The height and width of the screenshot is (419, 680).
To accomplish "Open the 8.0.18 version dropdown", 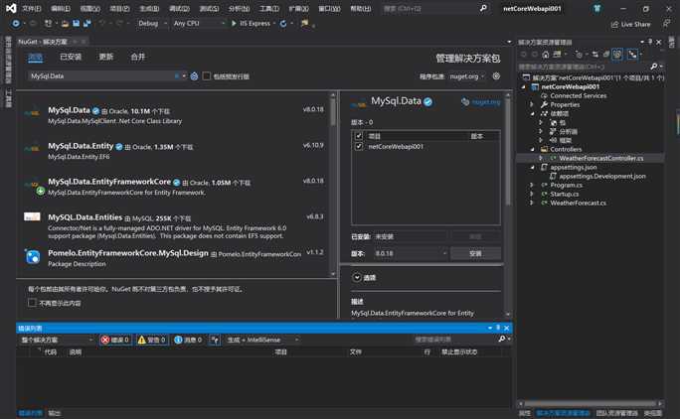I will pos(411,253).
